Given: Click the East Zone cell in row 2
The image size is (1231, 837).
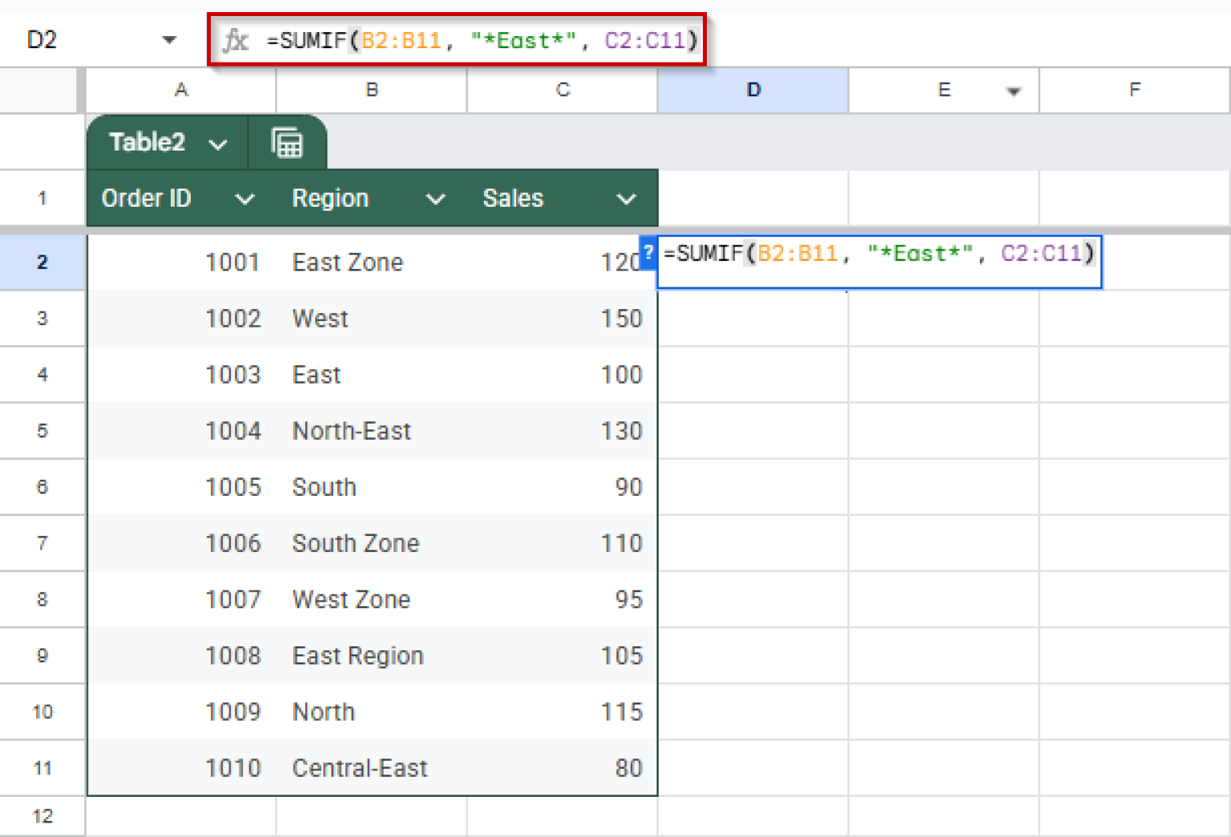Looking at the screenshot, I should coord(347,262).
